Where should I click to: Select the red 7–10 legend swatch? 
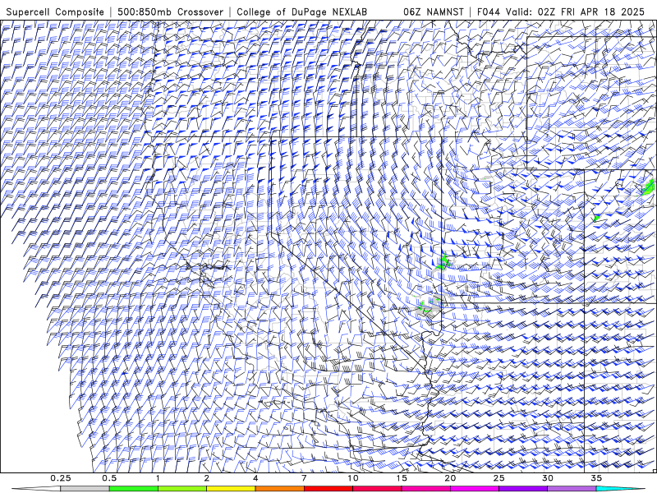[x=328, y=489]
